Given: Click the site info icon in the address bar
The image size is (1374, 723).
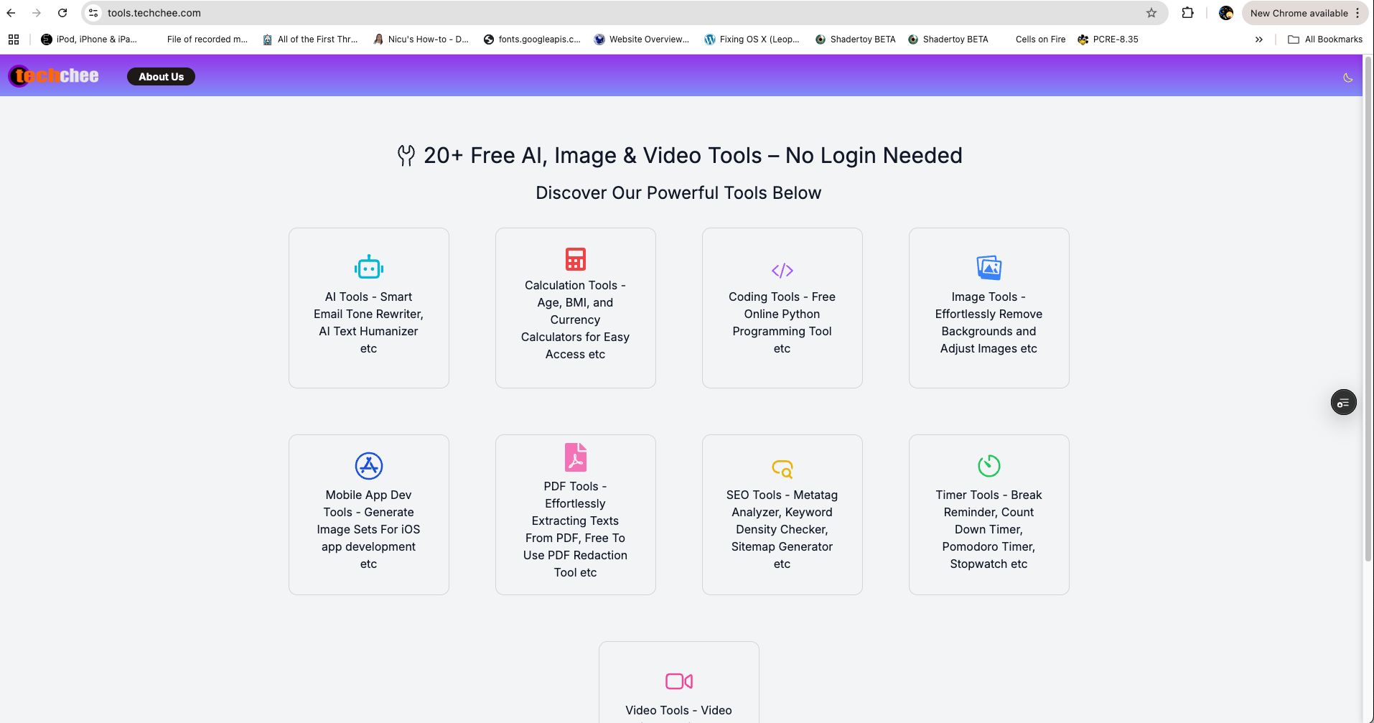Looking at the screenshot, I should point(93,12).
